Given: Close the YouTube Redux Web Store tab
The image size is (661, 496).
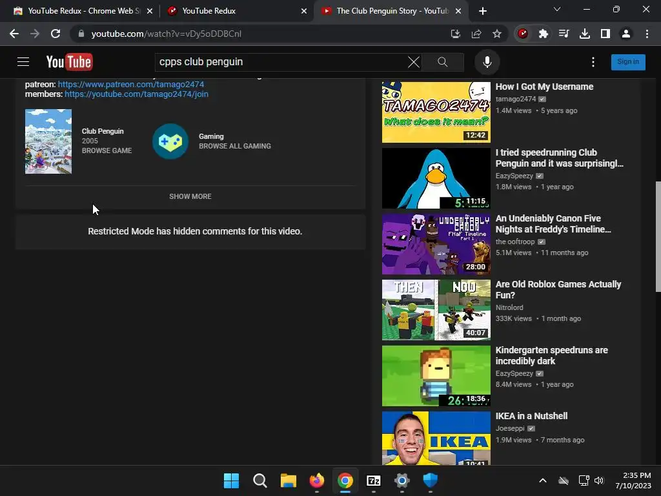Looking at the screenshot, I should (150, 11).
